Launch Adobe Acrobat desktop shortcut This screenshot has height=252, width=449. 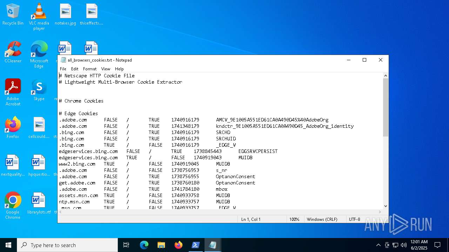coord(13,92)
